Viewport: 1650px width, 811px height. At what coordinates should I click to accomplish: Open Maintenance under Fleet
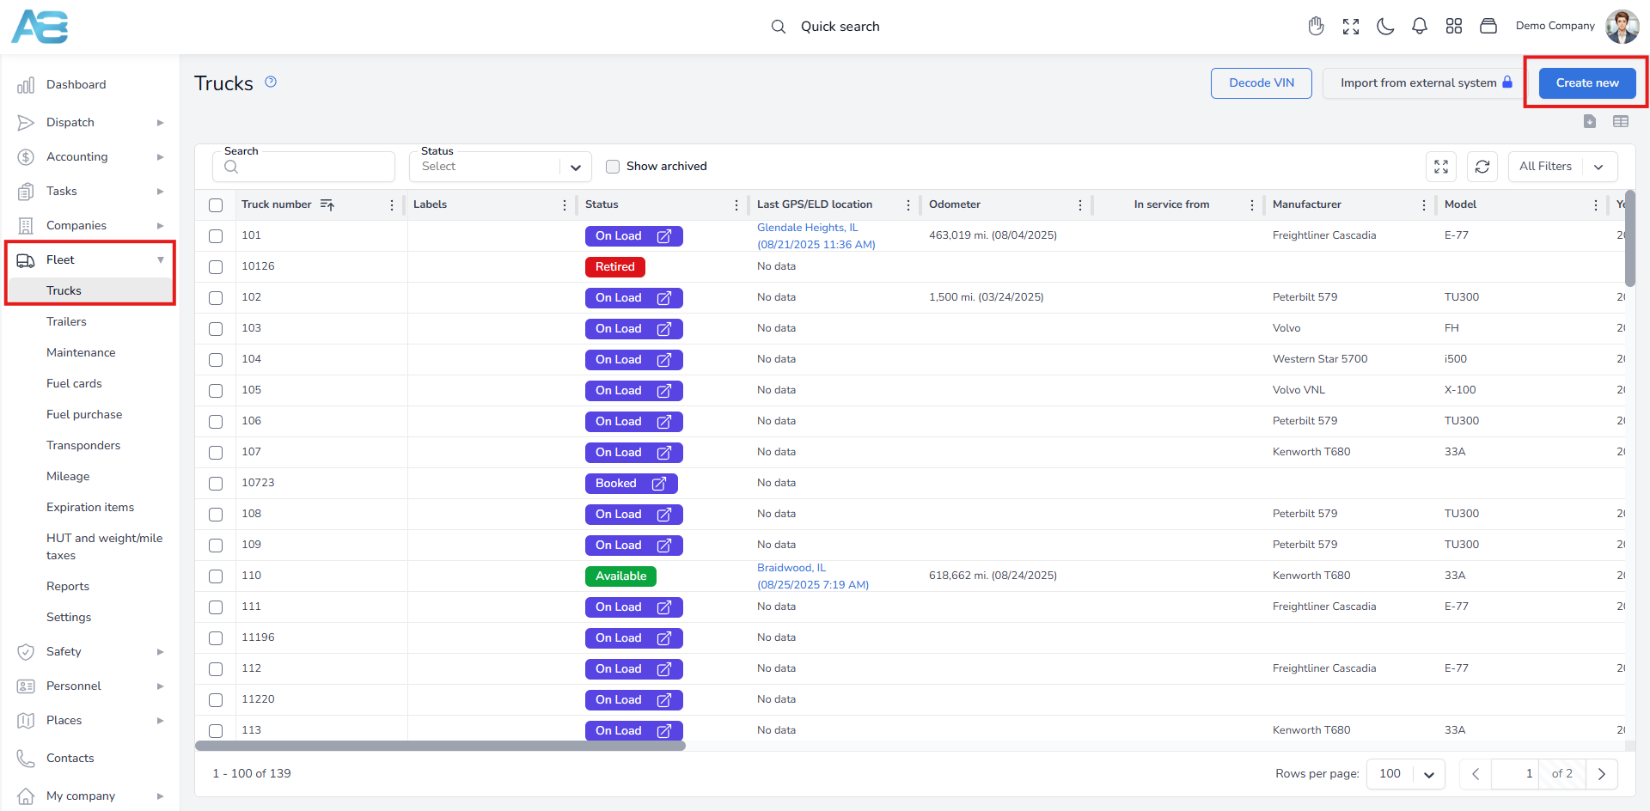click(81, 353)
